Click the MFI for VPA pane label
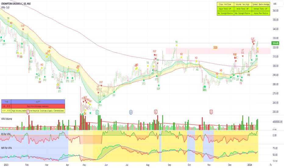 click(x=6, y=148)
